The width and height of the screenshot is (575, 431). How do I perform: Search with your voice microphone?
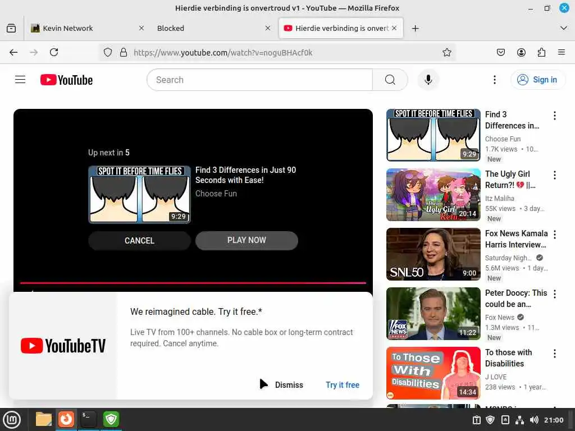[x=428, y=80]
